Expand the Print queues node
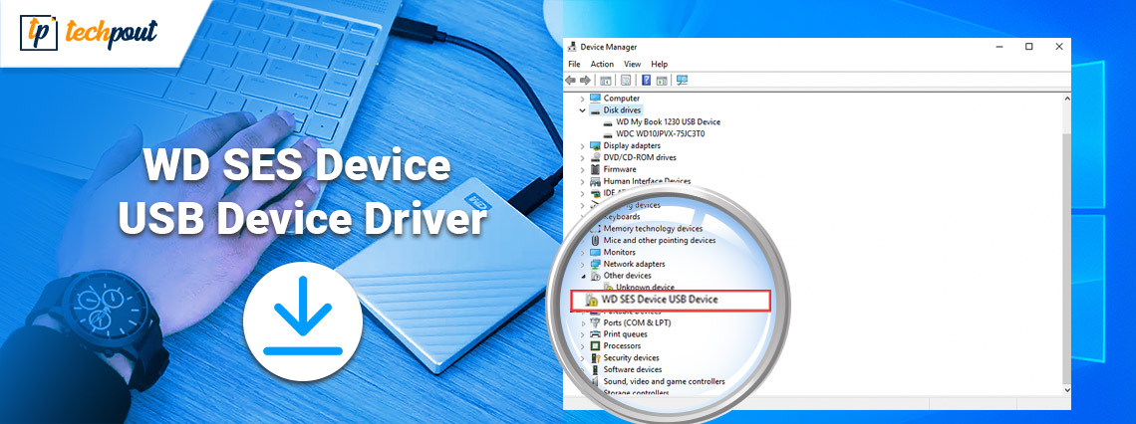The image size is (1136, 424). point(583,334)
